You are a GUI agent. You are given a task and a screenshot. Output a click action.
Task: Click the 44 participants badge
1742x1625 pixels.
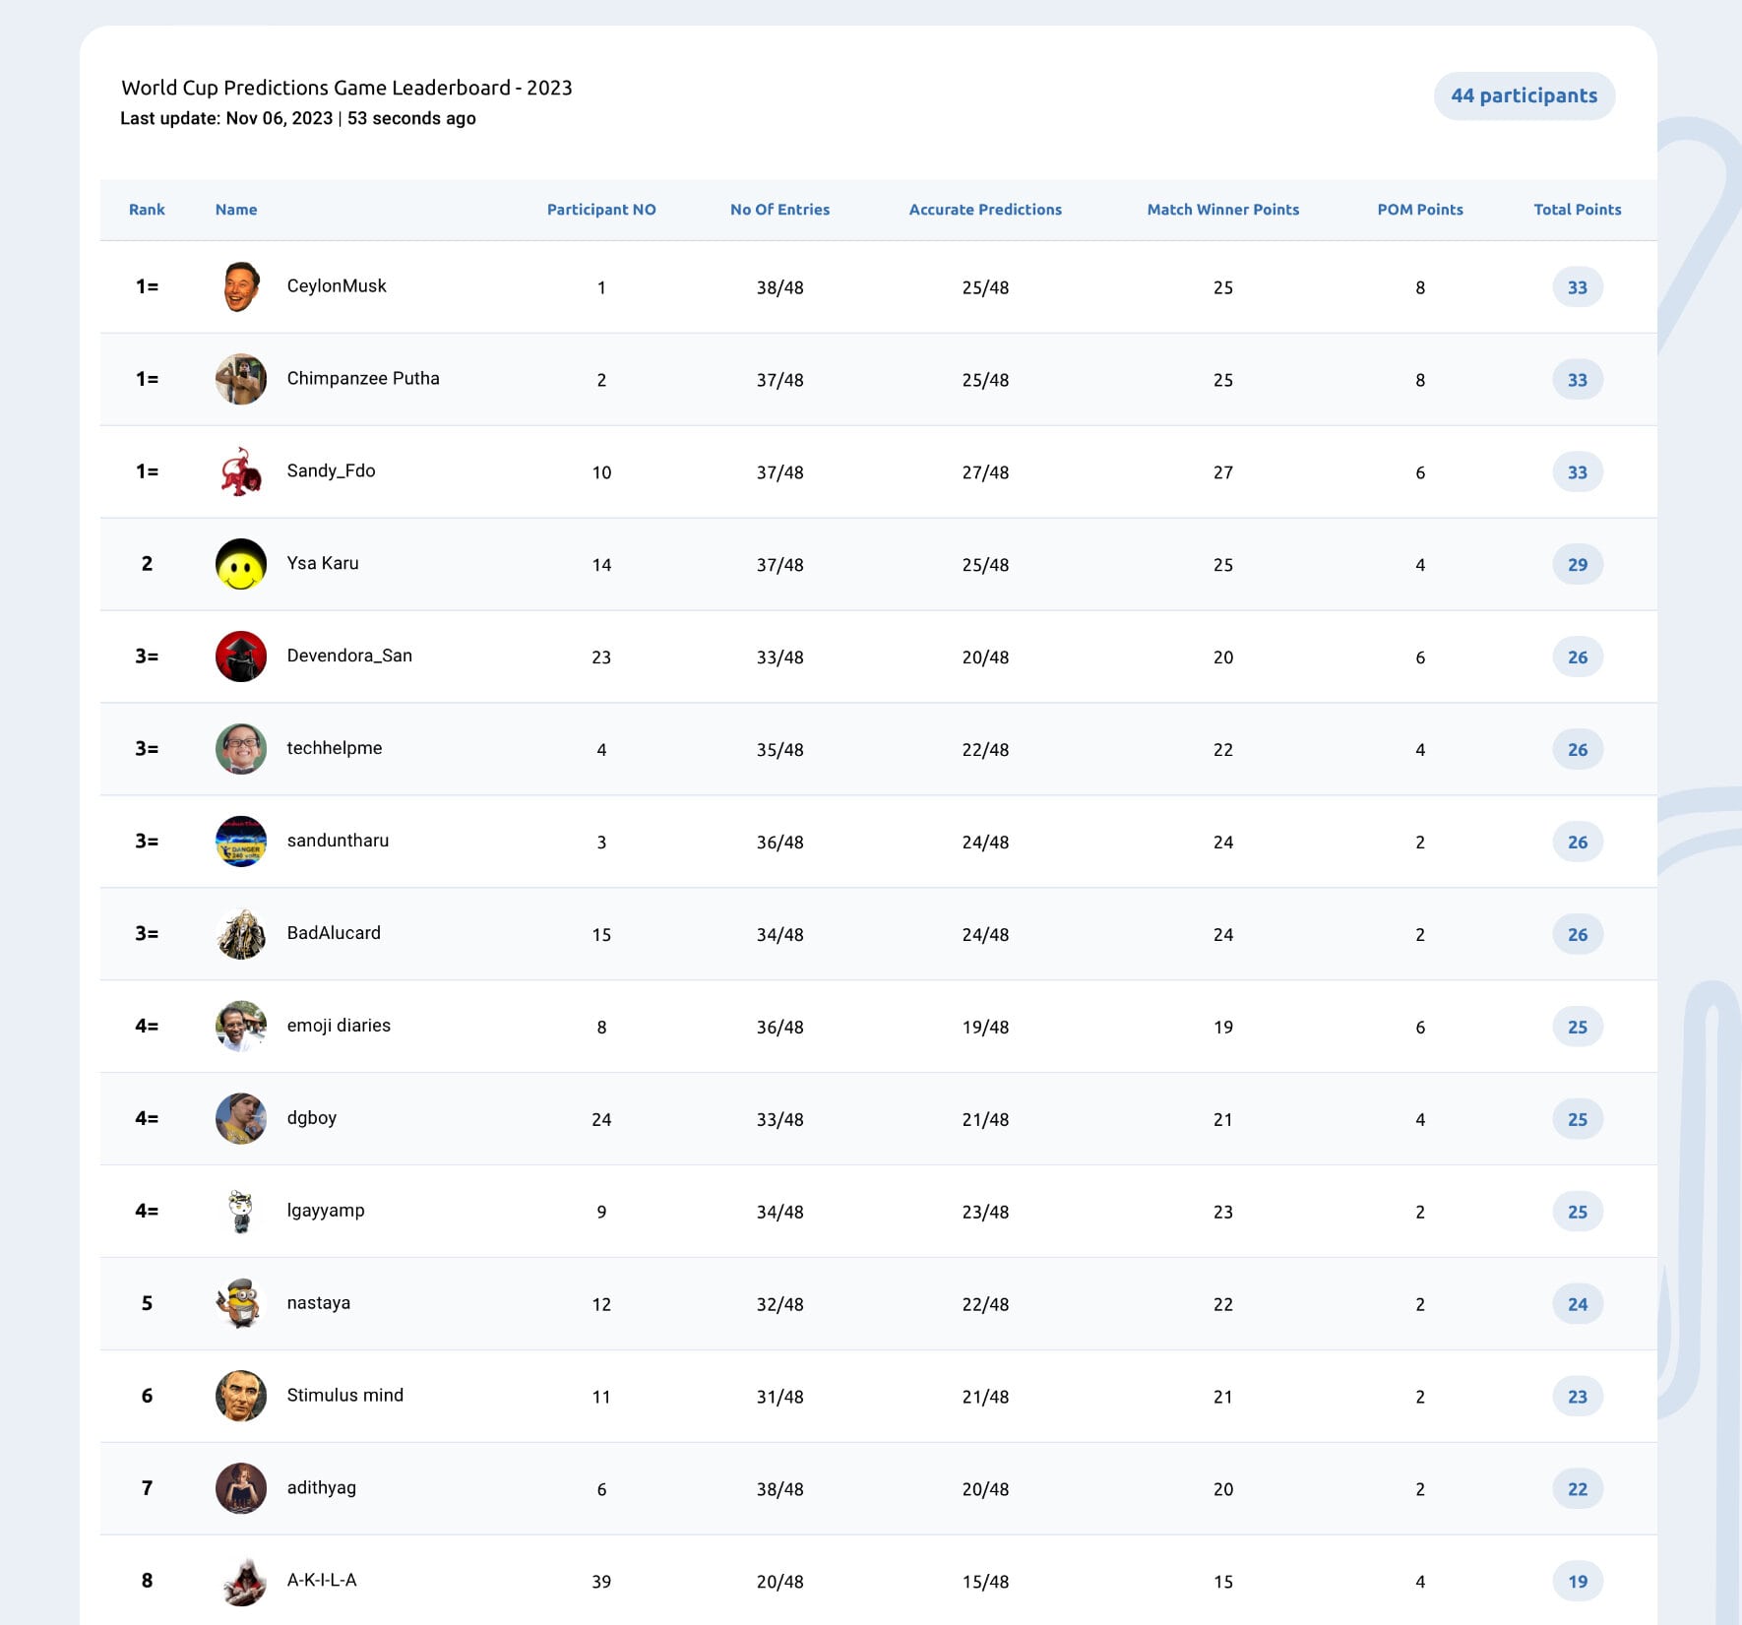click(x=1524, y=95)
